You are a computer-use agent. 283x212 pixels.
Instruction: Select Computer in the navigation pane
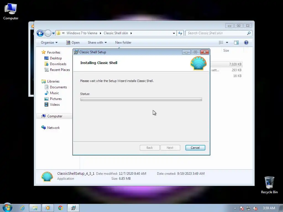(x=55, y=116)
